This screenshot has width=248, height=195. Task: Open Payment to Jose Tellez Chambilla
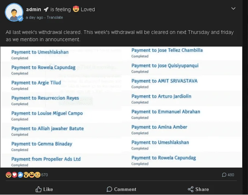(167, 50)
